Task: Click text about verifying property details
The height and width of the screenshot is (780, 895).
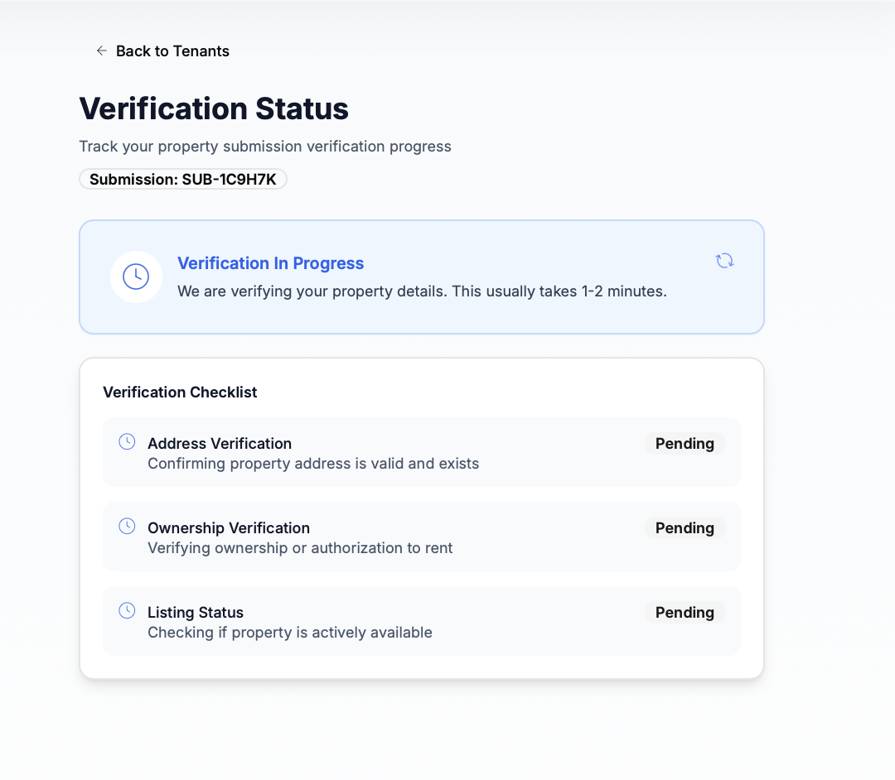Action: [x=422, y=291]
